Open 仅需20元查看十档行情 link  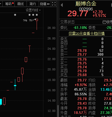click(x=87, y=34)
